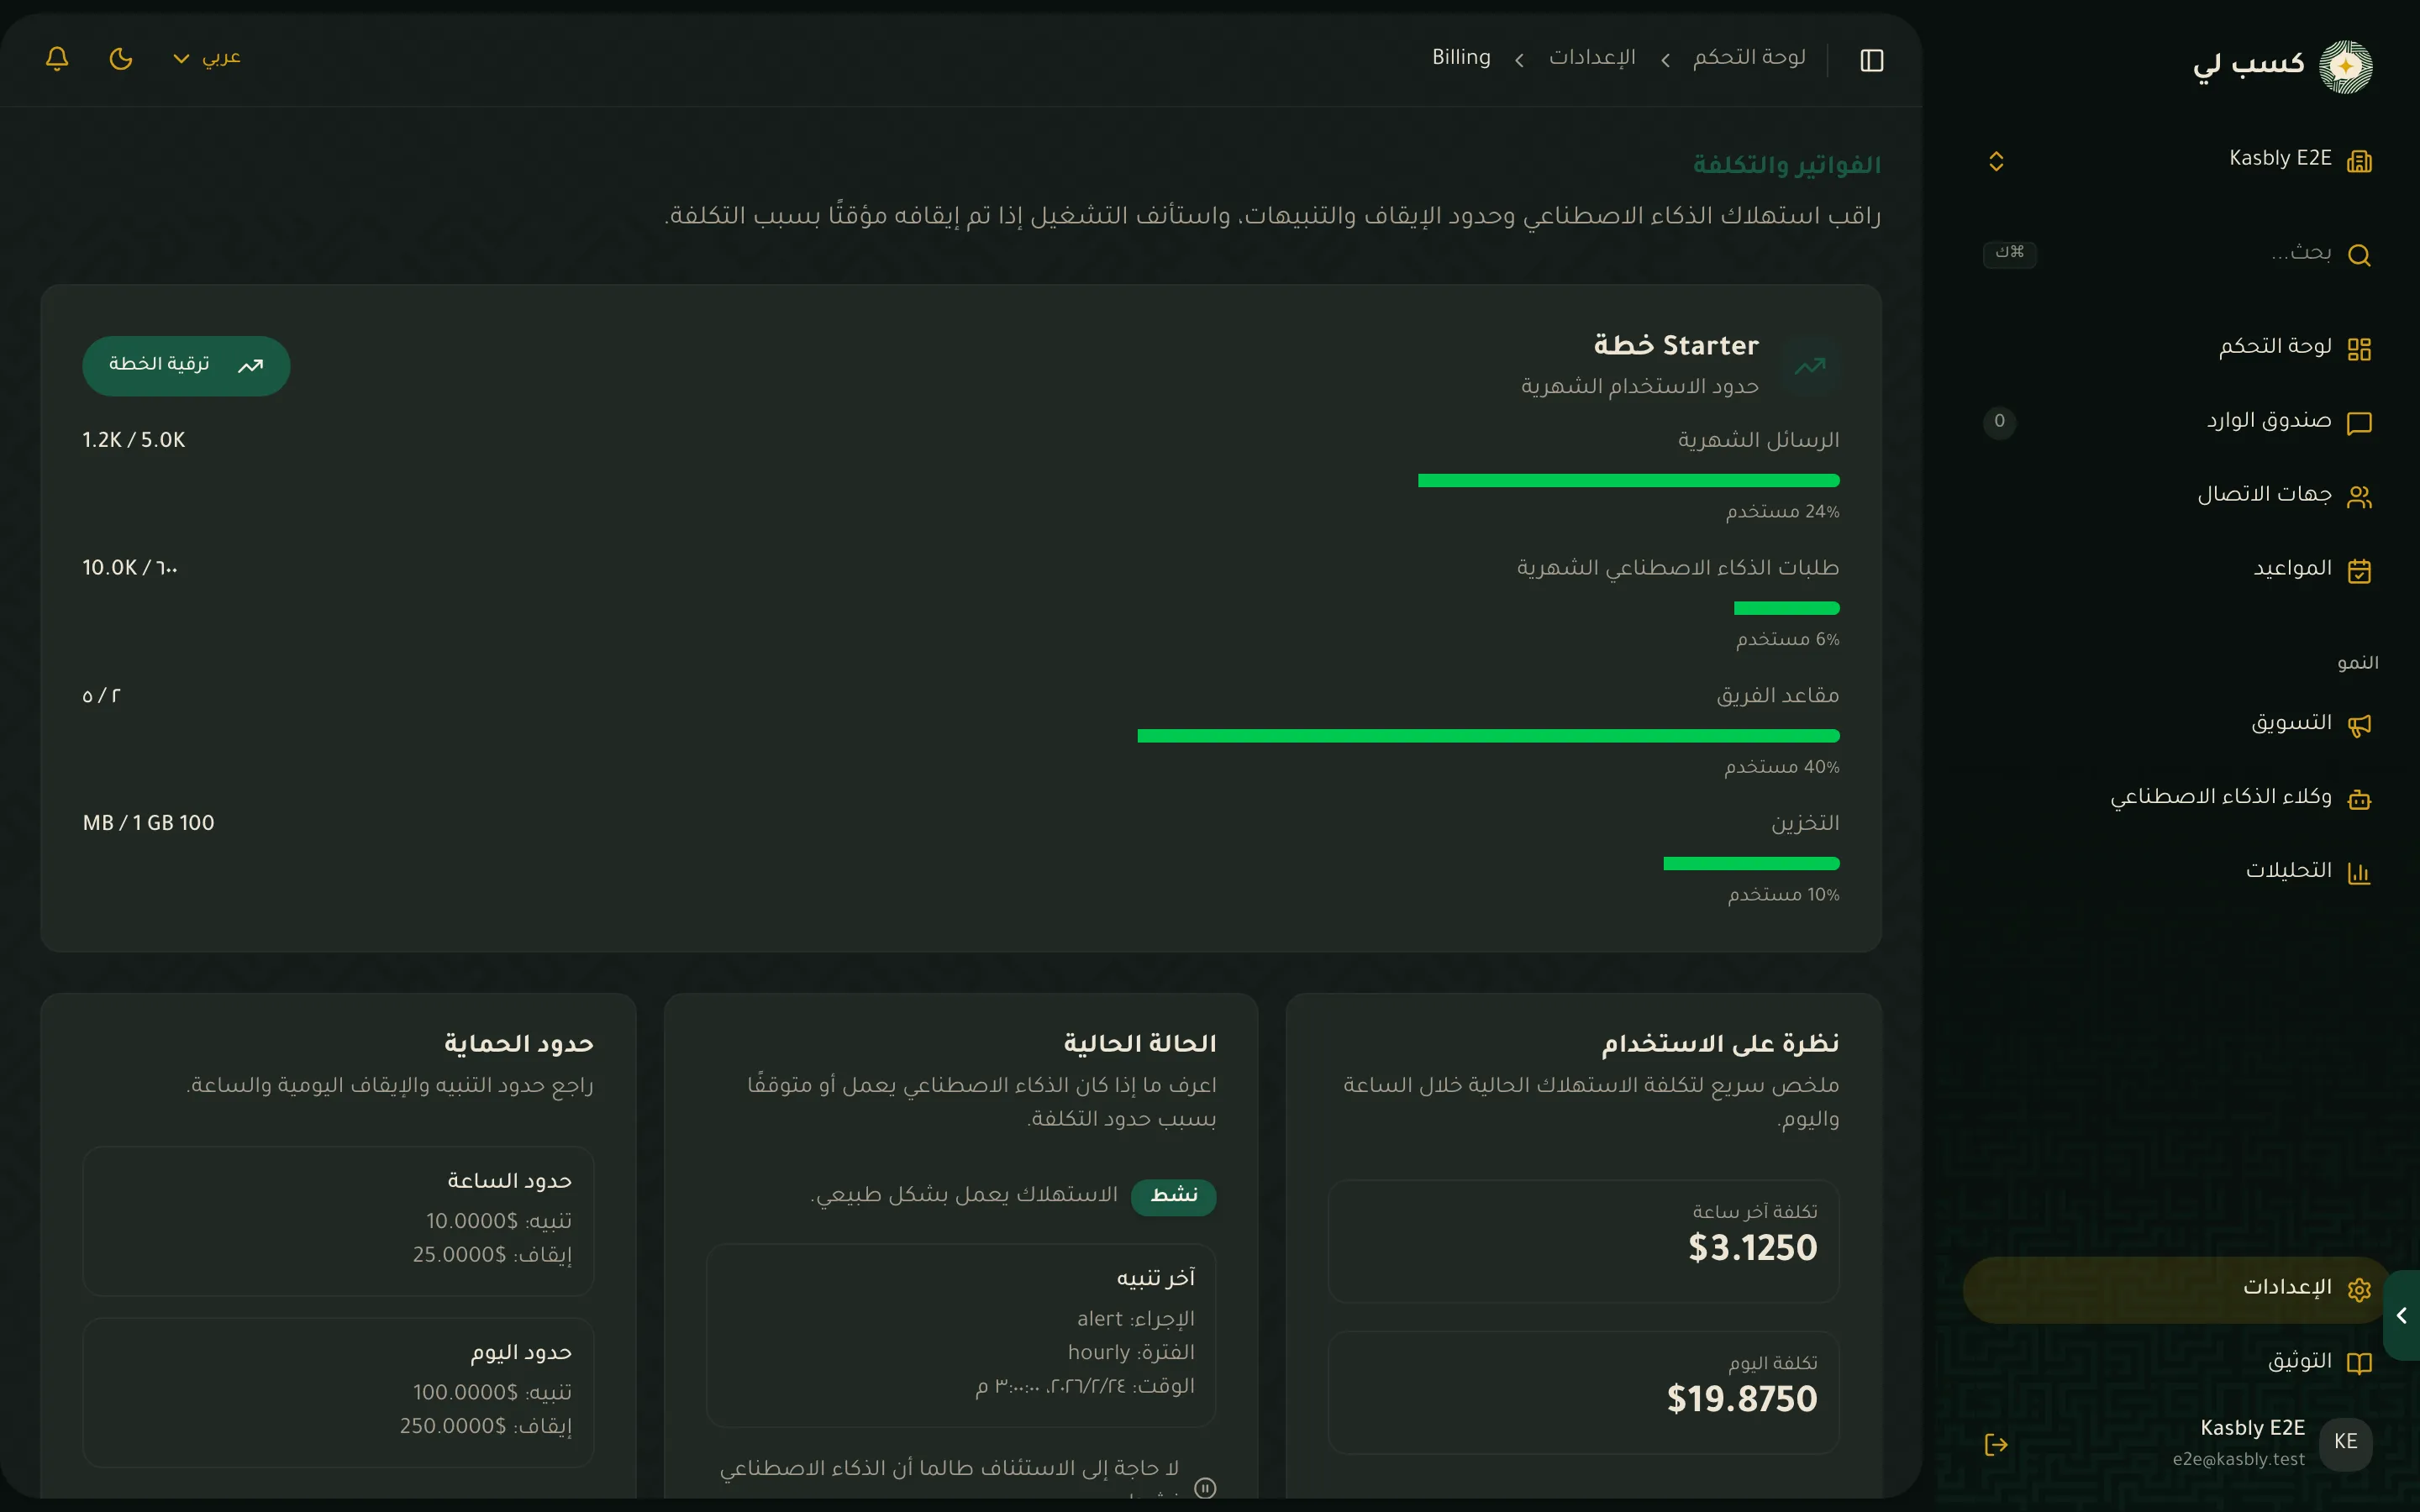
Task: Expand the Kasbly E2E workspace switcher
Action: 1996,161
